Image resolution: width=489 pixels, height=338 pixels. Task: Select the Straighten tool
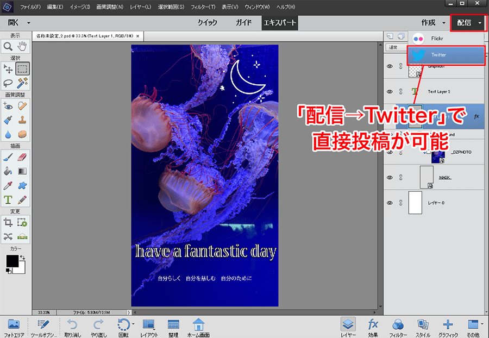click(x=22, y=237)
